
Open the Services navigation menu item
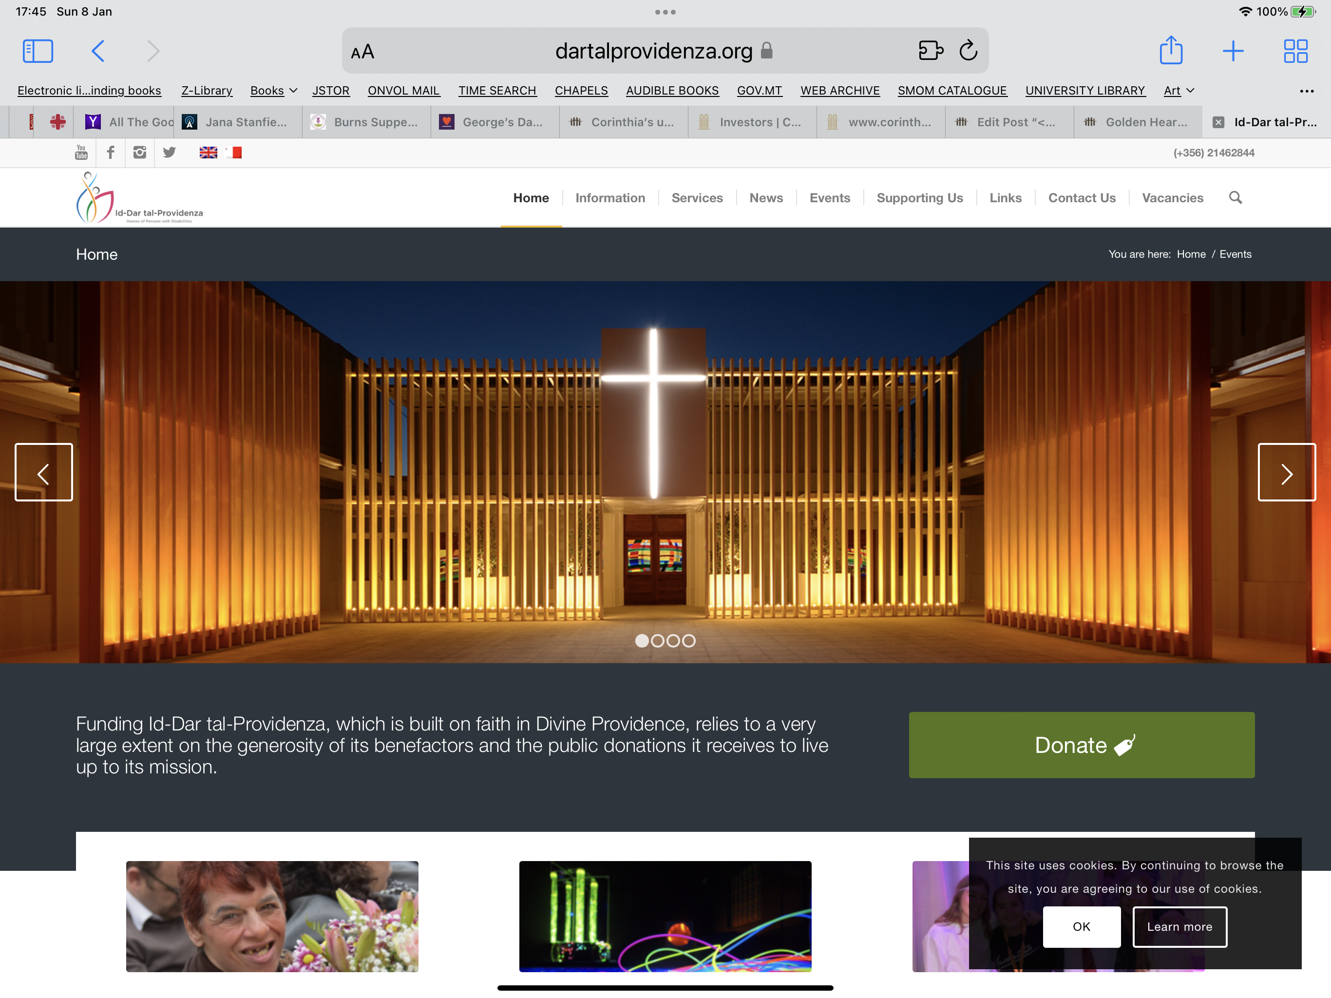(x=697, y=197)
